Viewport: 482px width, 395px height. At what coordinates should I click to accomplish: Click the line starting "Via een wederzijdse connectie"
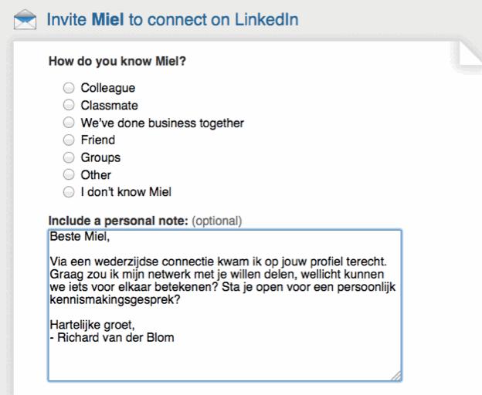223,265
